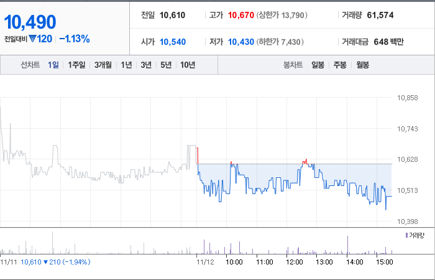Click the 11/12 date label

click(205, 262)
